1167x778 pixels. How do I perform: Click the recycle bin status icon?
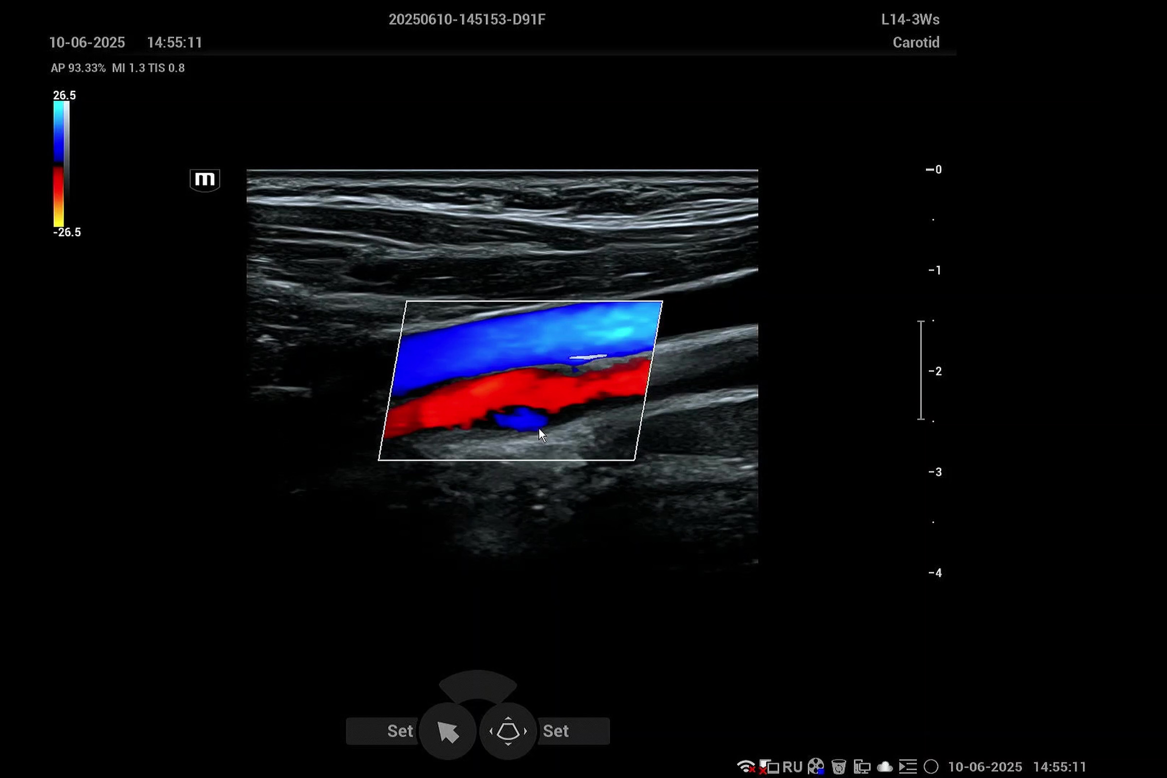click(838, 767)
